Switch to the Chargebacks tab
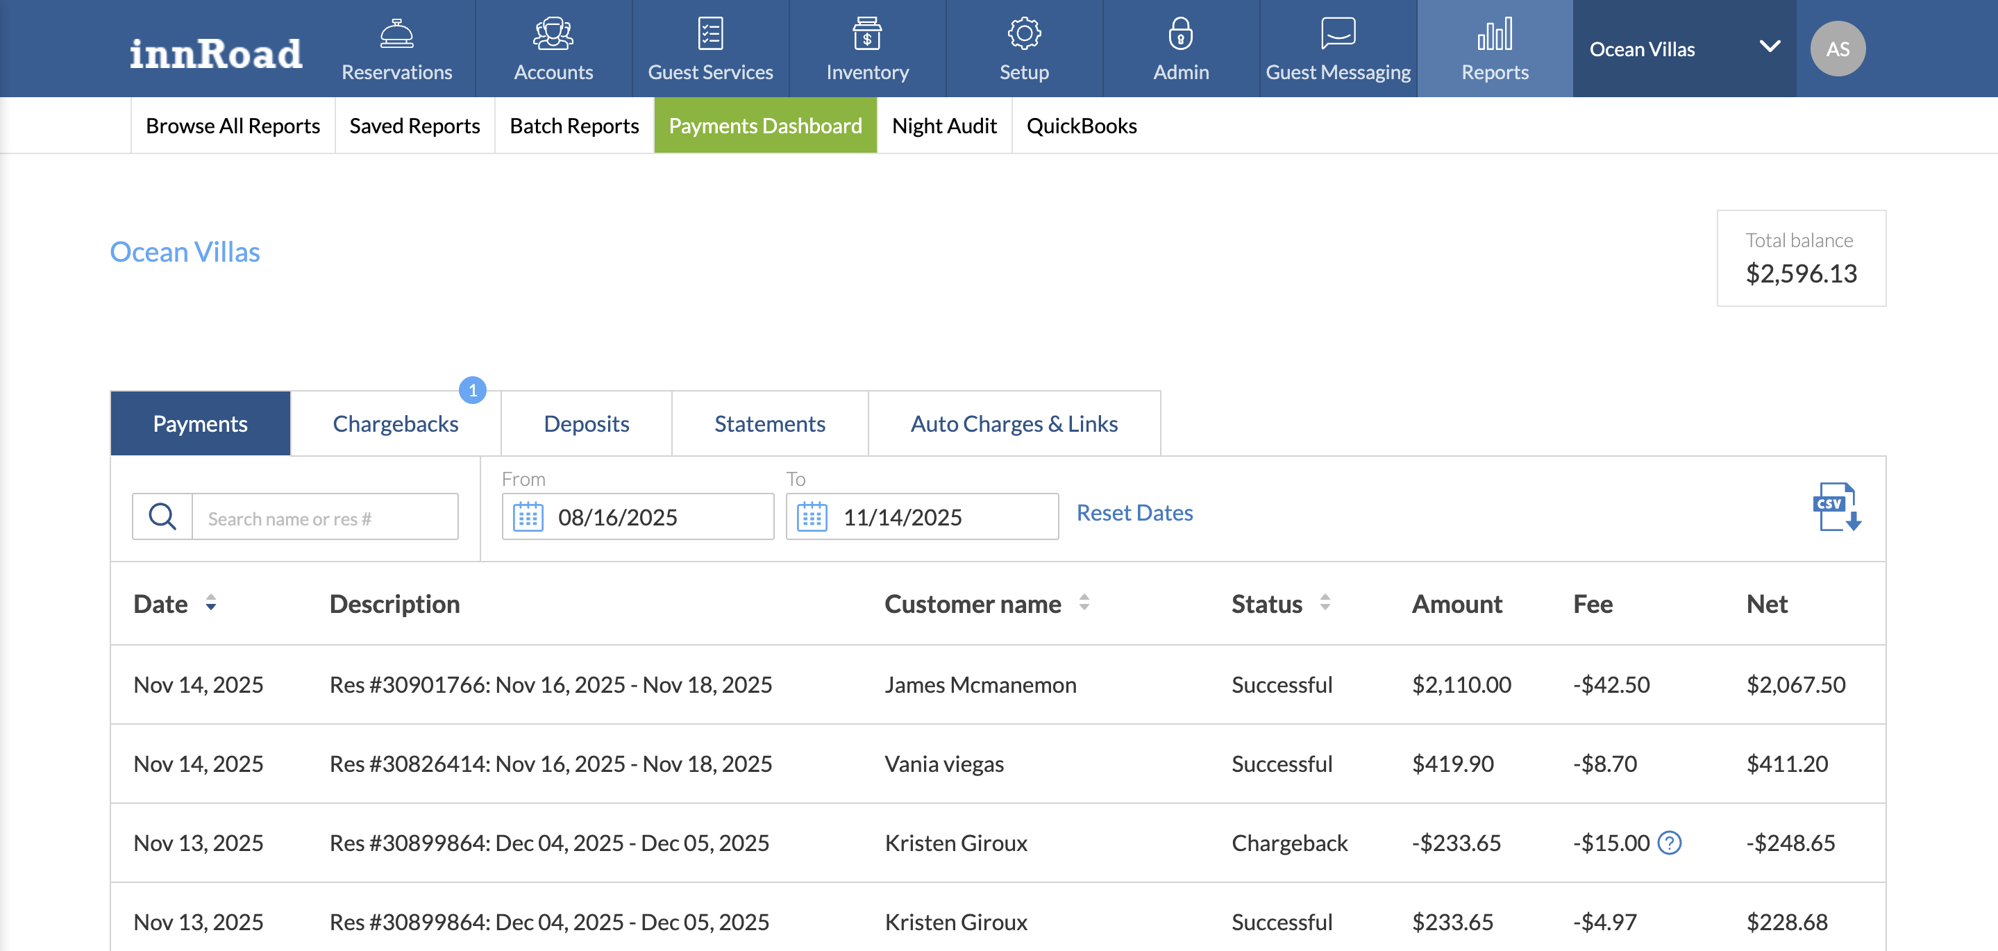The height and width of the screenshot is (951, 1998). 395,423
